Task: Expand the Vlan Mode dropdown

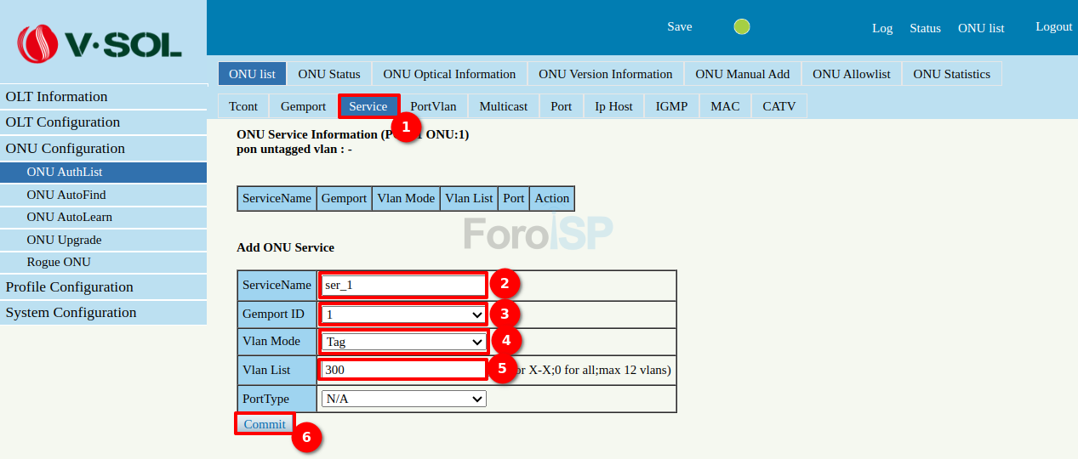Action: (403, 342)
